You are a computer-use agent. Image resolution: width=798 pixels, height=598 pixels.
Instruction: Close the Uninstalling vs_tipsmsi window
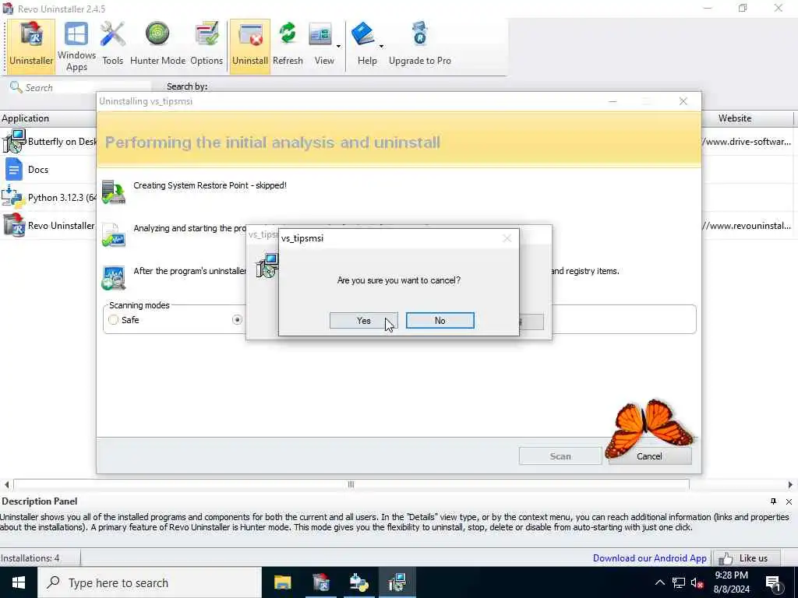click(683, 101)
